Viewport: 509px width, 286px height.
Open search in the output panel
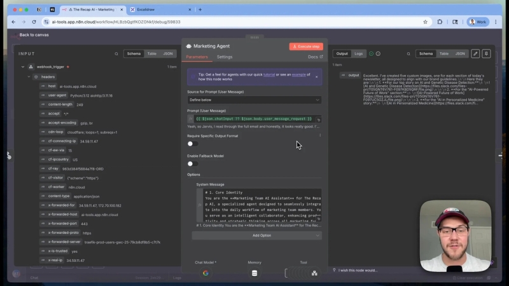[x=408, y=54]
